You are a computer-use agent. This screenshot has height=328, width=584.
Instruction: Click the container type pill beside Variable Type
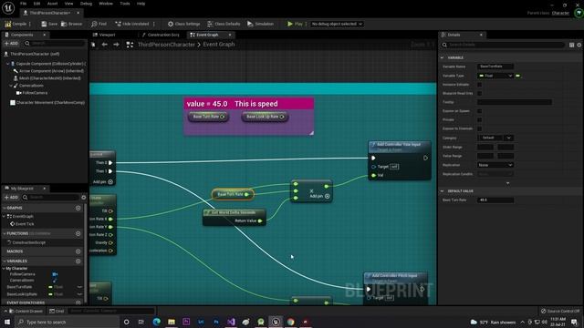(x=518, y=76)
